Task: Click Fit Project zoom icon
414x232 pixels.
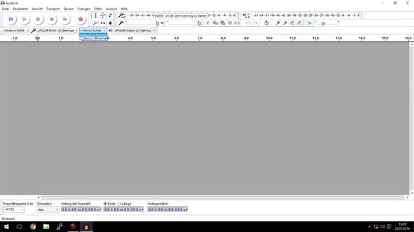Action: click(300, 23)
